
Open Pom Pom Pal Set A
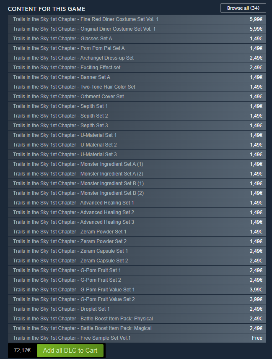tap(137, 48)
